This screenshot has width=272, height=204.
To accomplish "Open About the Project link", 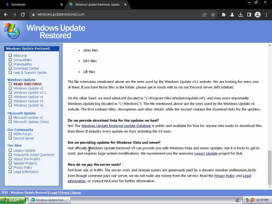I will [27, 159].
